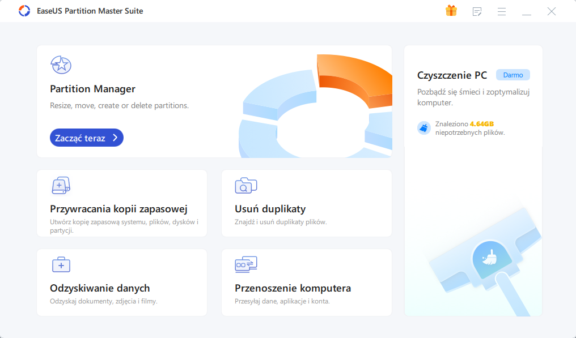The image size is (576, 338).
Task: Click the backup disk icon
Action: click(x=61, y=185)
